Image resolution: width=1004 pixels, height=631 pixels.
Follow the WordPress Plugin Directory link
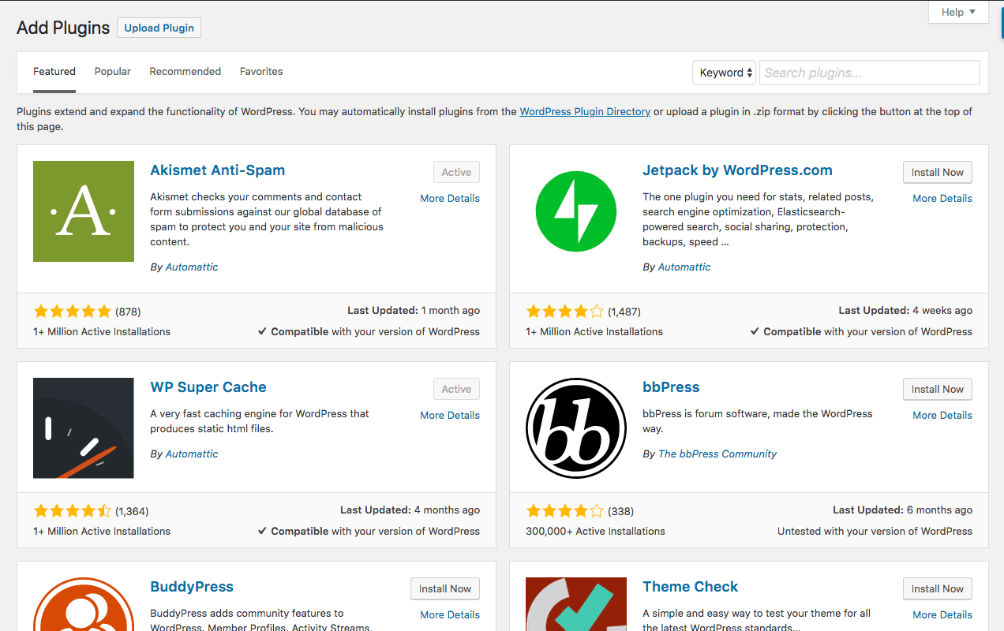tap(584, 111)
